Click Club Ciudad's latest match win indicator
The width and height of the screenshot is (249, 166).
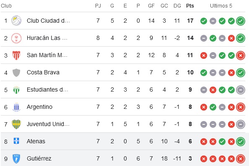(241, 21)
